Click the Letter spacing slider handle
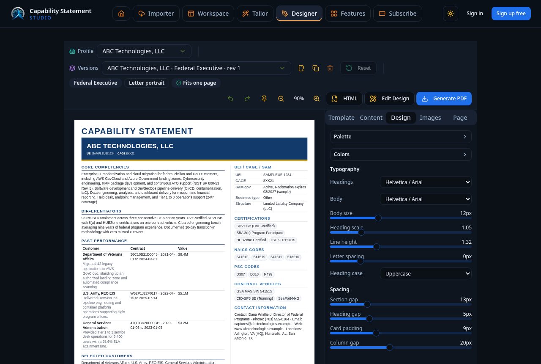The height and width of the screenshot is (364, 541). (361, 261)
